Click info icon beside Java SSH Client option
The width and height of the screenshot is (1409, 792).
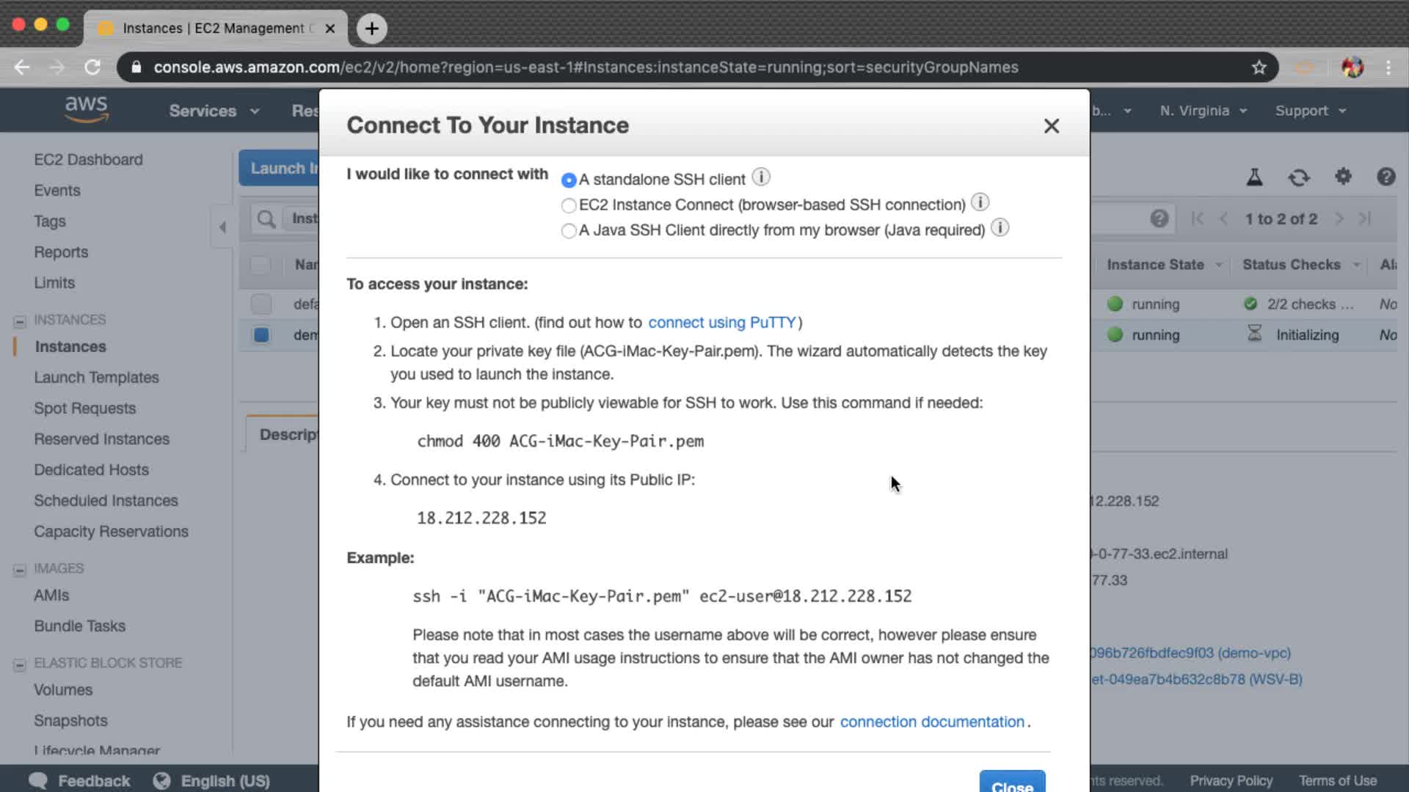tap(1000, 228)
